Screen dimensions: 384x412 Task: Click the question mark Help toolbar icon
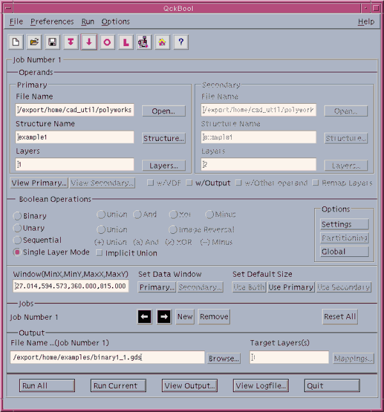[181, 42]
